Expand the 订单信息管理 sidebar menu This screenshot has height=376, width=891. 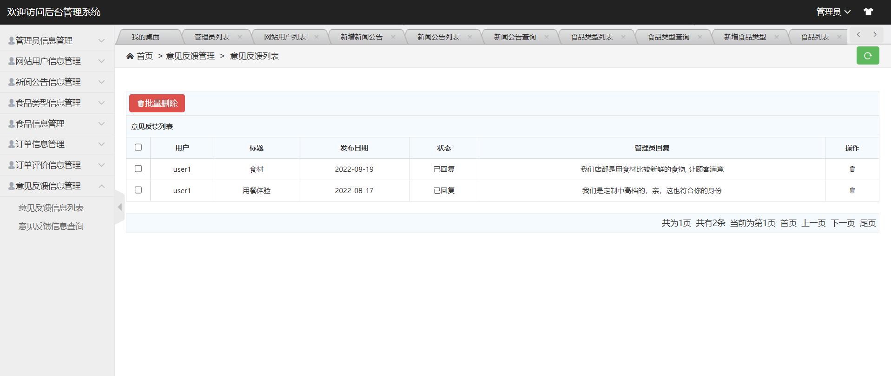click(x=57, y=144)
